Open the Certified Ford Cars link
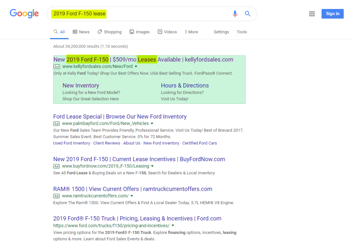The image size is (353, 248). [x=199, y=143]
